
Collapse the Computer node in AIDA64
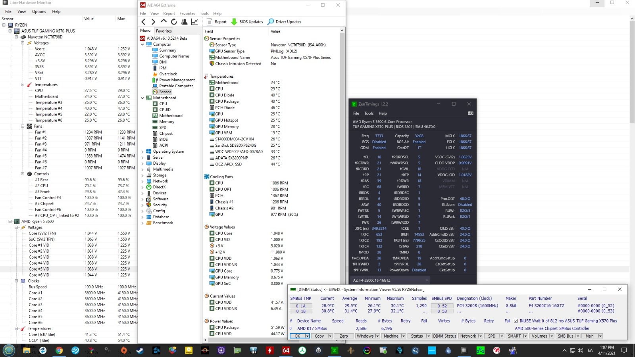click(x=142, y=44)
